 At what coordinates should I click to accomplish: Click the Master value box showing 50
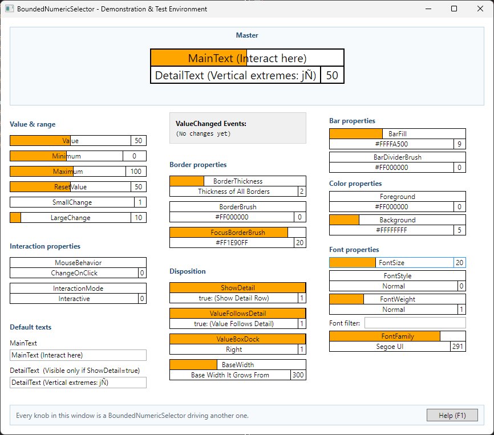point(332,75)
